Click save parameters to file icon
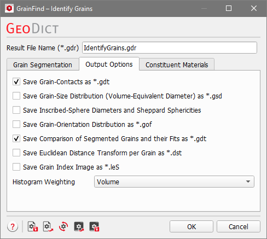Viewport: 267px width, 239px height. click(x=33, y=226)
